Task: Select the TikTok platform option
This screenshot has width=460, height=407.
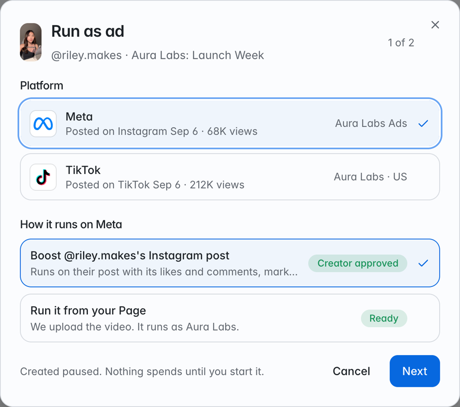Action: point(230,177)
